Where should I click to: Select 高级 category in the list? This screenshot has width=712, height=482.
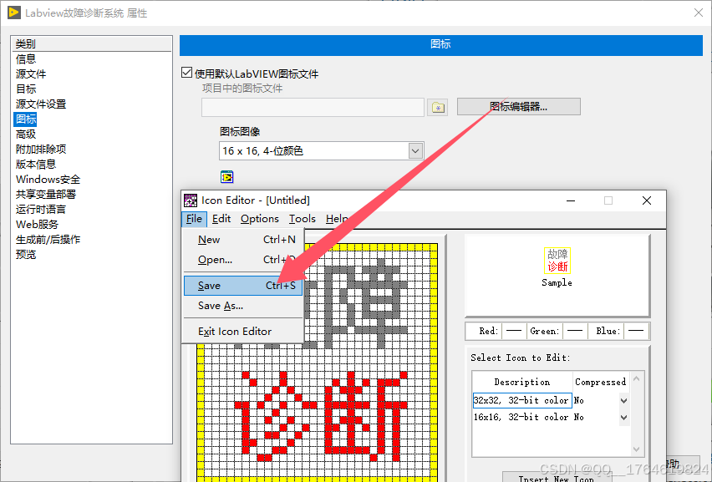(x=26, y=134)
